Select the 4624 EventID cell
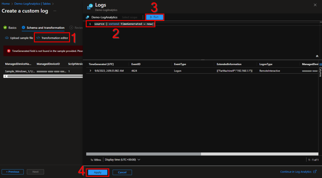This screenshot has height=178, width=322. click(x=134, y=71)
